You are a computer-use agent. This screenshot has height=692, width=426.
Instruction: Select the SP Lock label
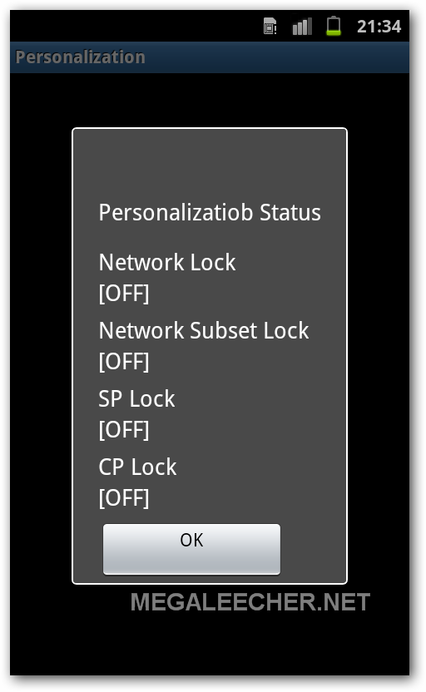pyautogui.click(x=136, y=399)
